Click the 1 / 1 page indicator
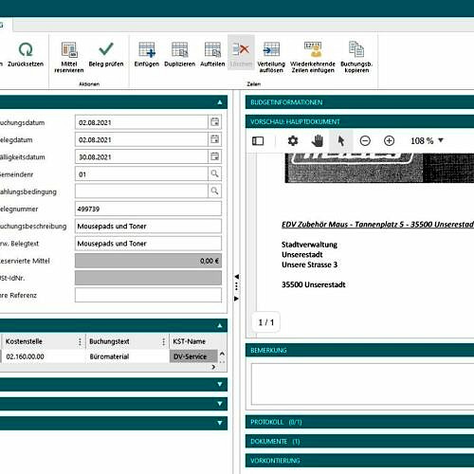This screenshot has height=474, width=474. (x=266, y=322)
